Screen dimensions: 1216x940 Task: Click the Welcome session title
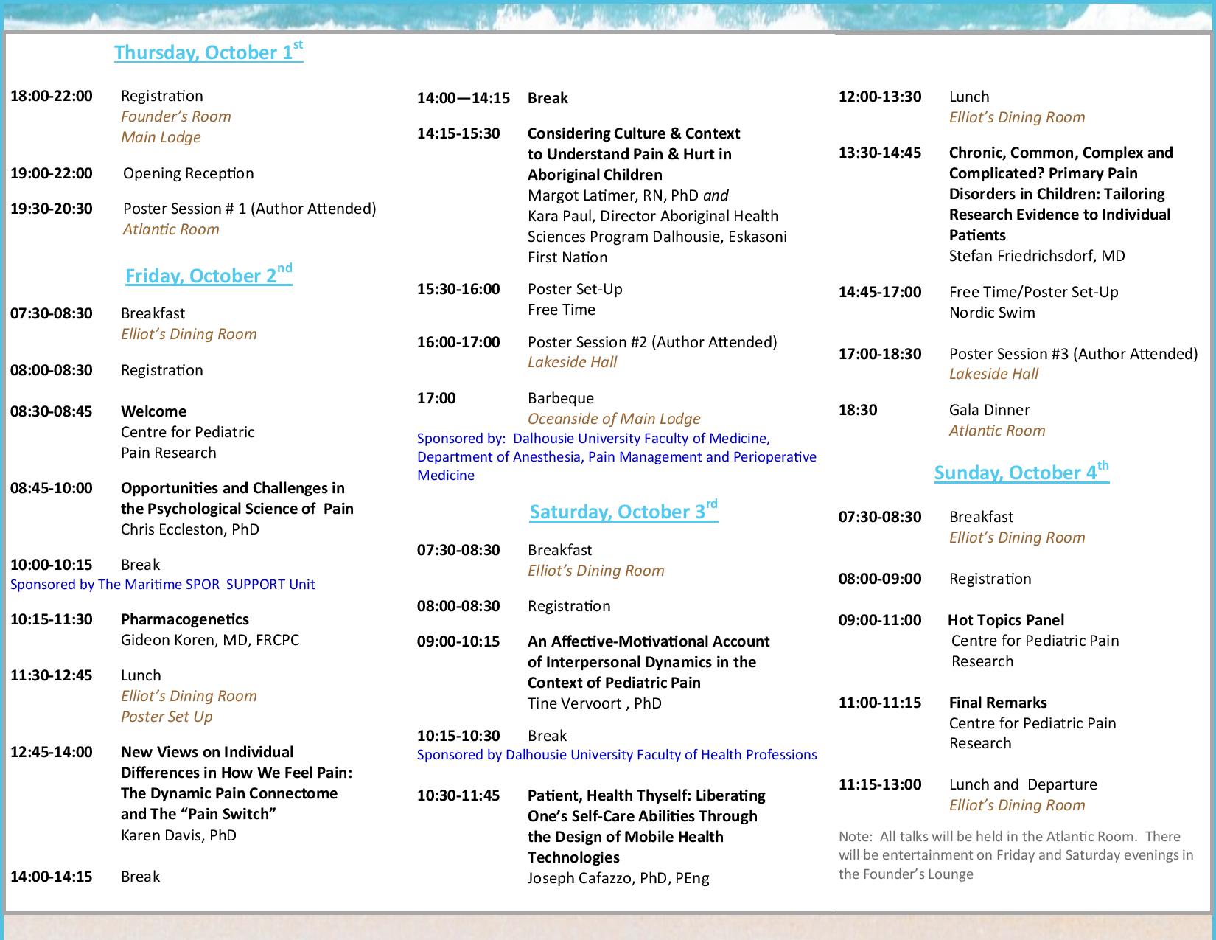153,411
